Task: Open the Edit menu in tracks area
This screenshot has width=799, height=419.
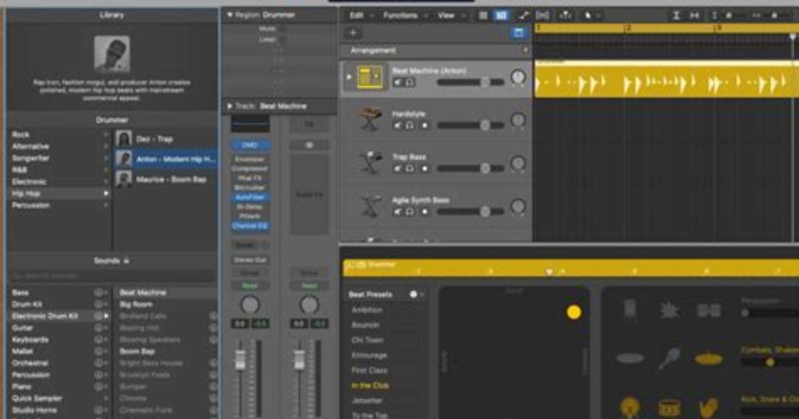Action: pyautogui.click(x=361, y=16)
